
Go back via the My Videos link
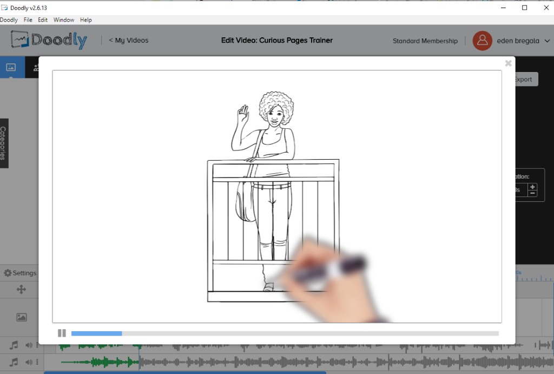[128, 40]
